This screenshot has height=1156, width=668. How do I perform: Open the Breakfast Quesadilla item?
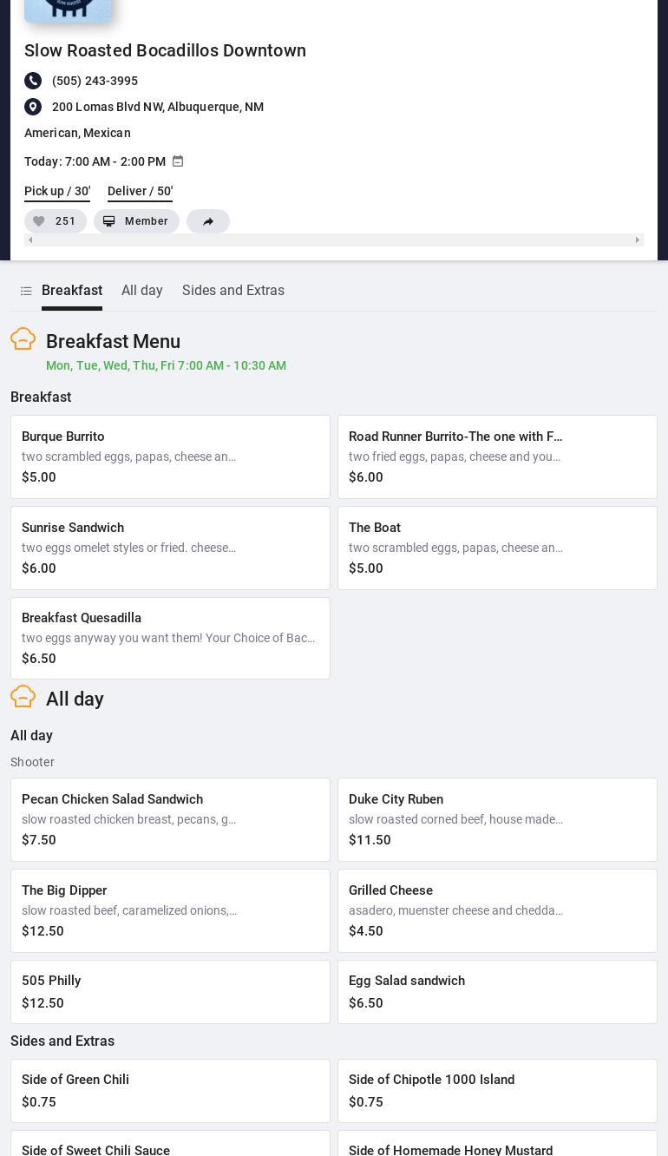(170, 638)
